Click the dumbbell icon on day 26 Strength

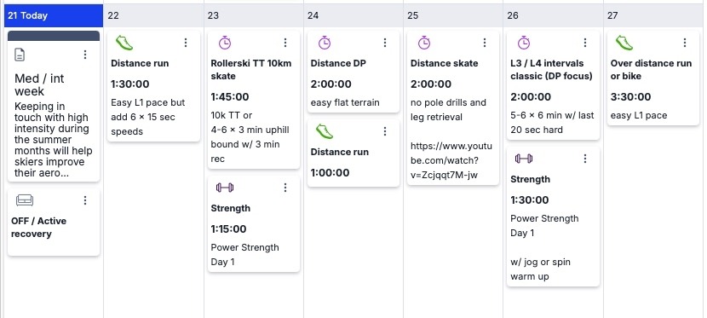point(524,159)
